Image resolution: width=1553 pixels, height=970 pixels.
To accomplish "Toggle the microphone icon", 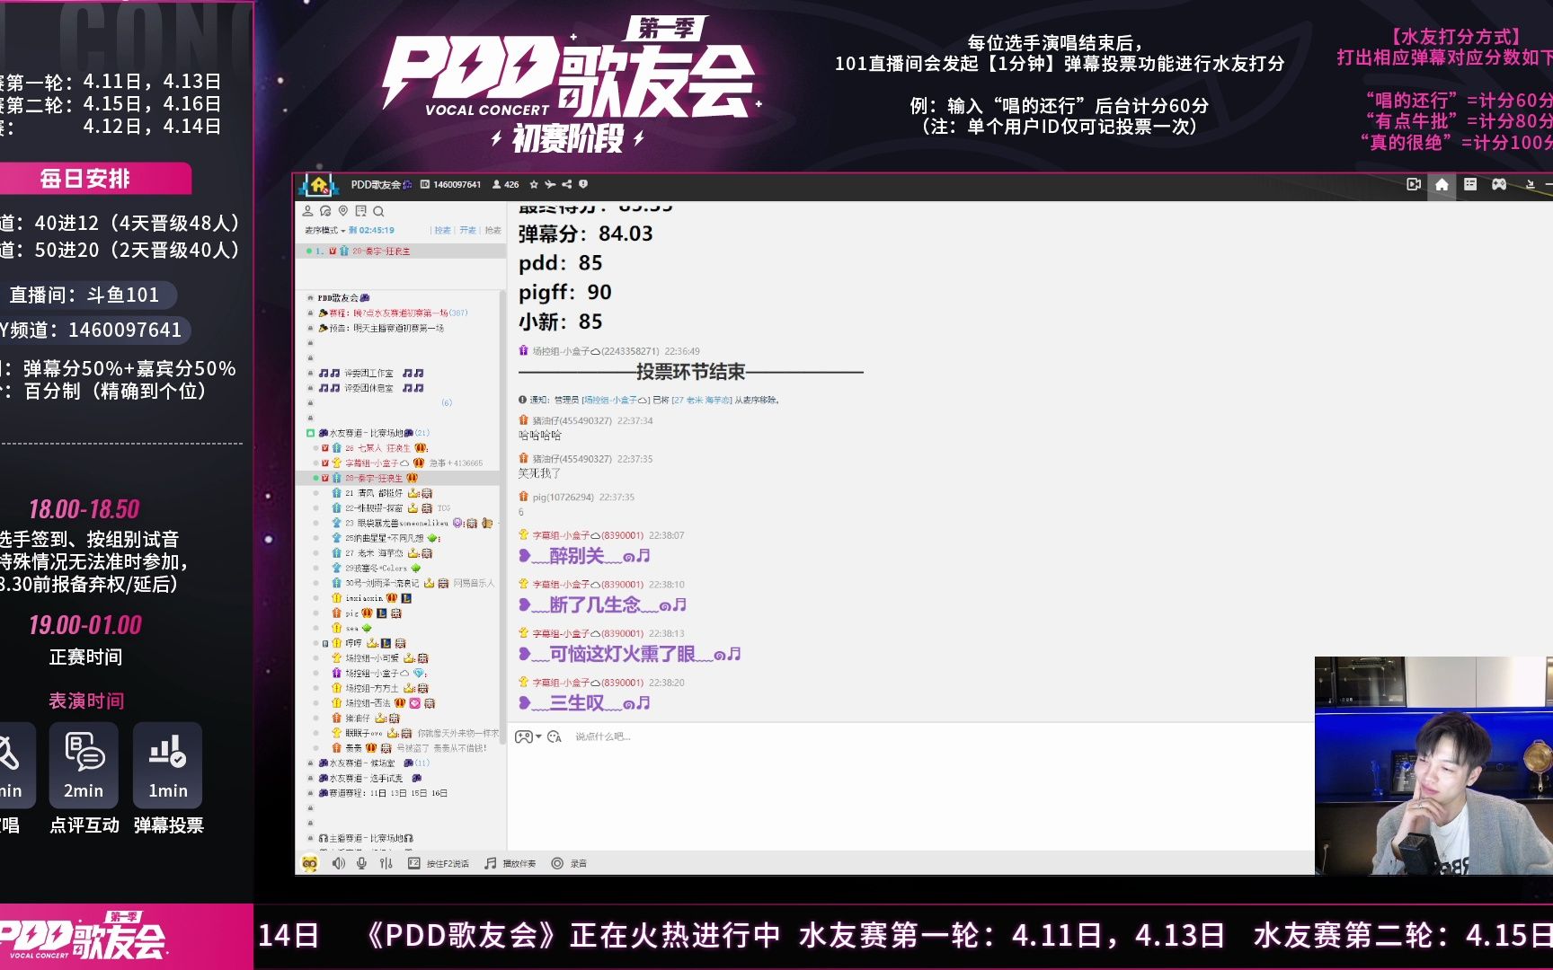I will 361,863.
